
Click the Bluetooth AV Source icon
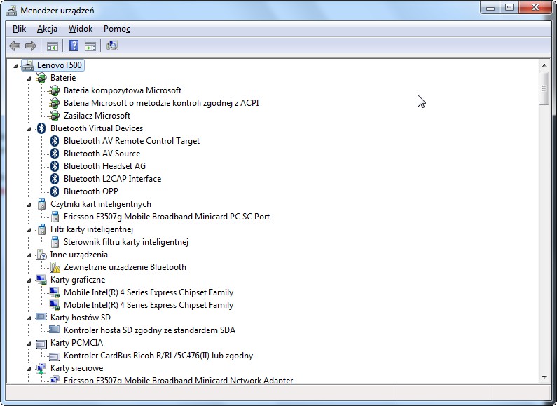tap(55, 154)
